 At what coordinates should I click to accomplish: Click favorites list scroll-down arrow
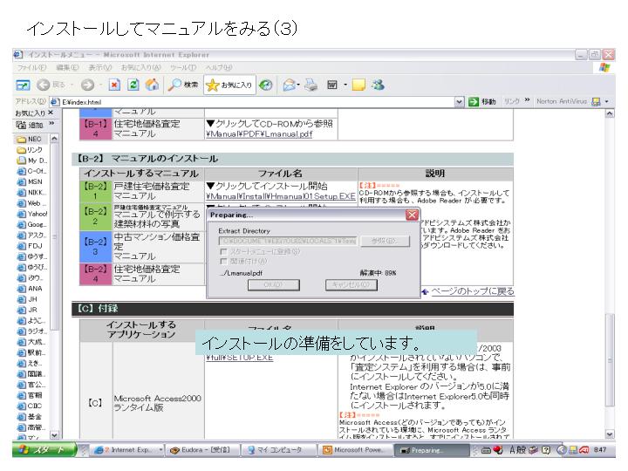54,434
